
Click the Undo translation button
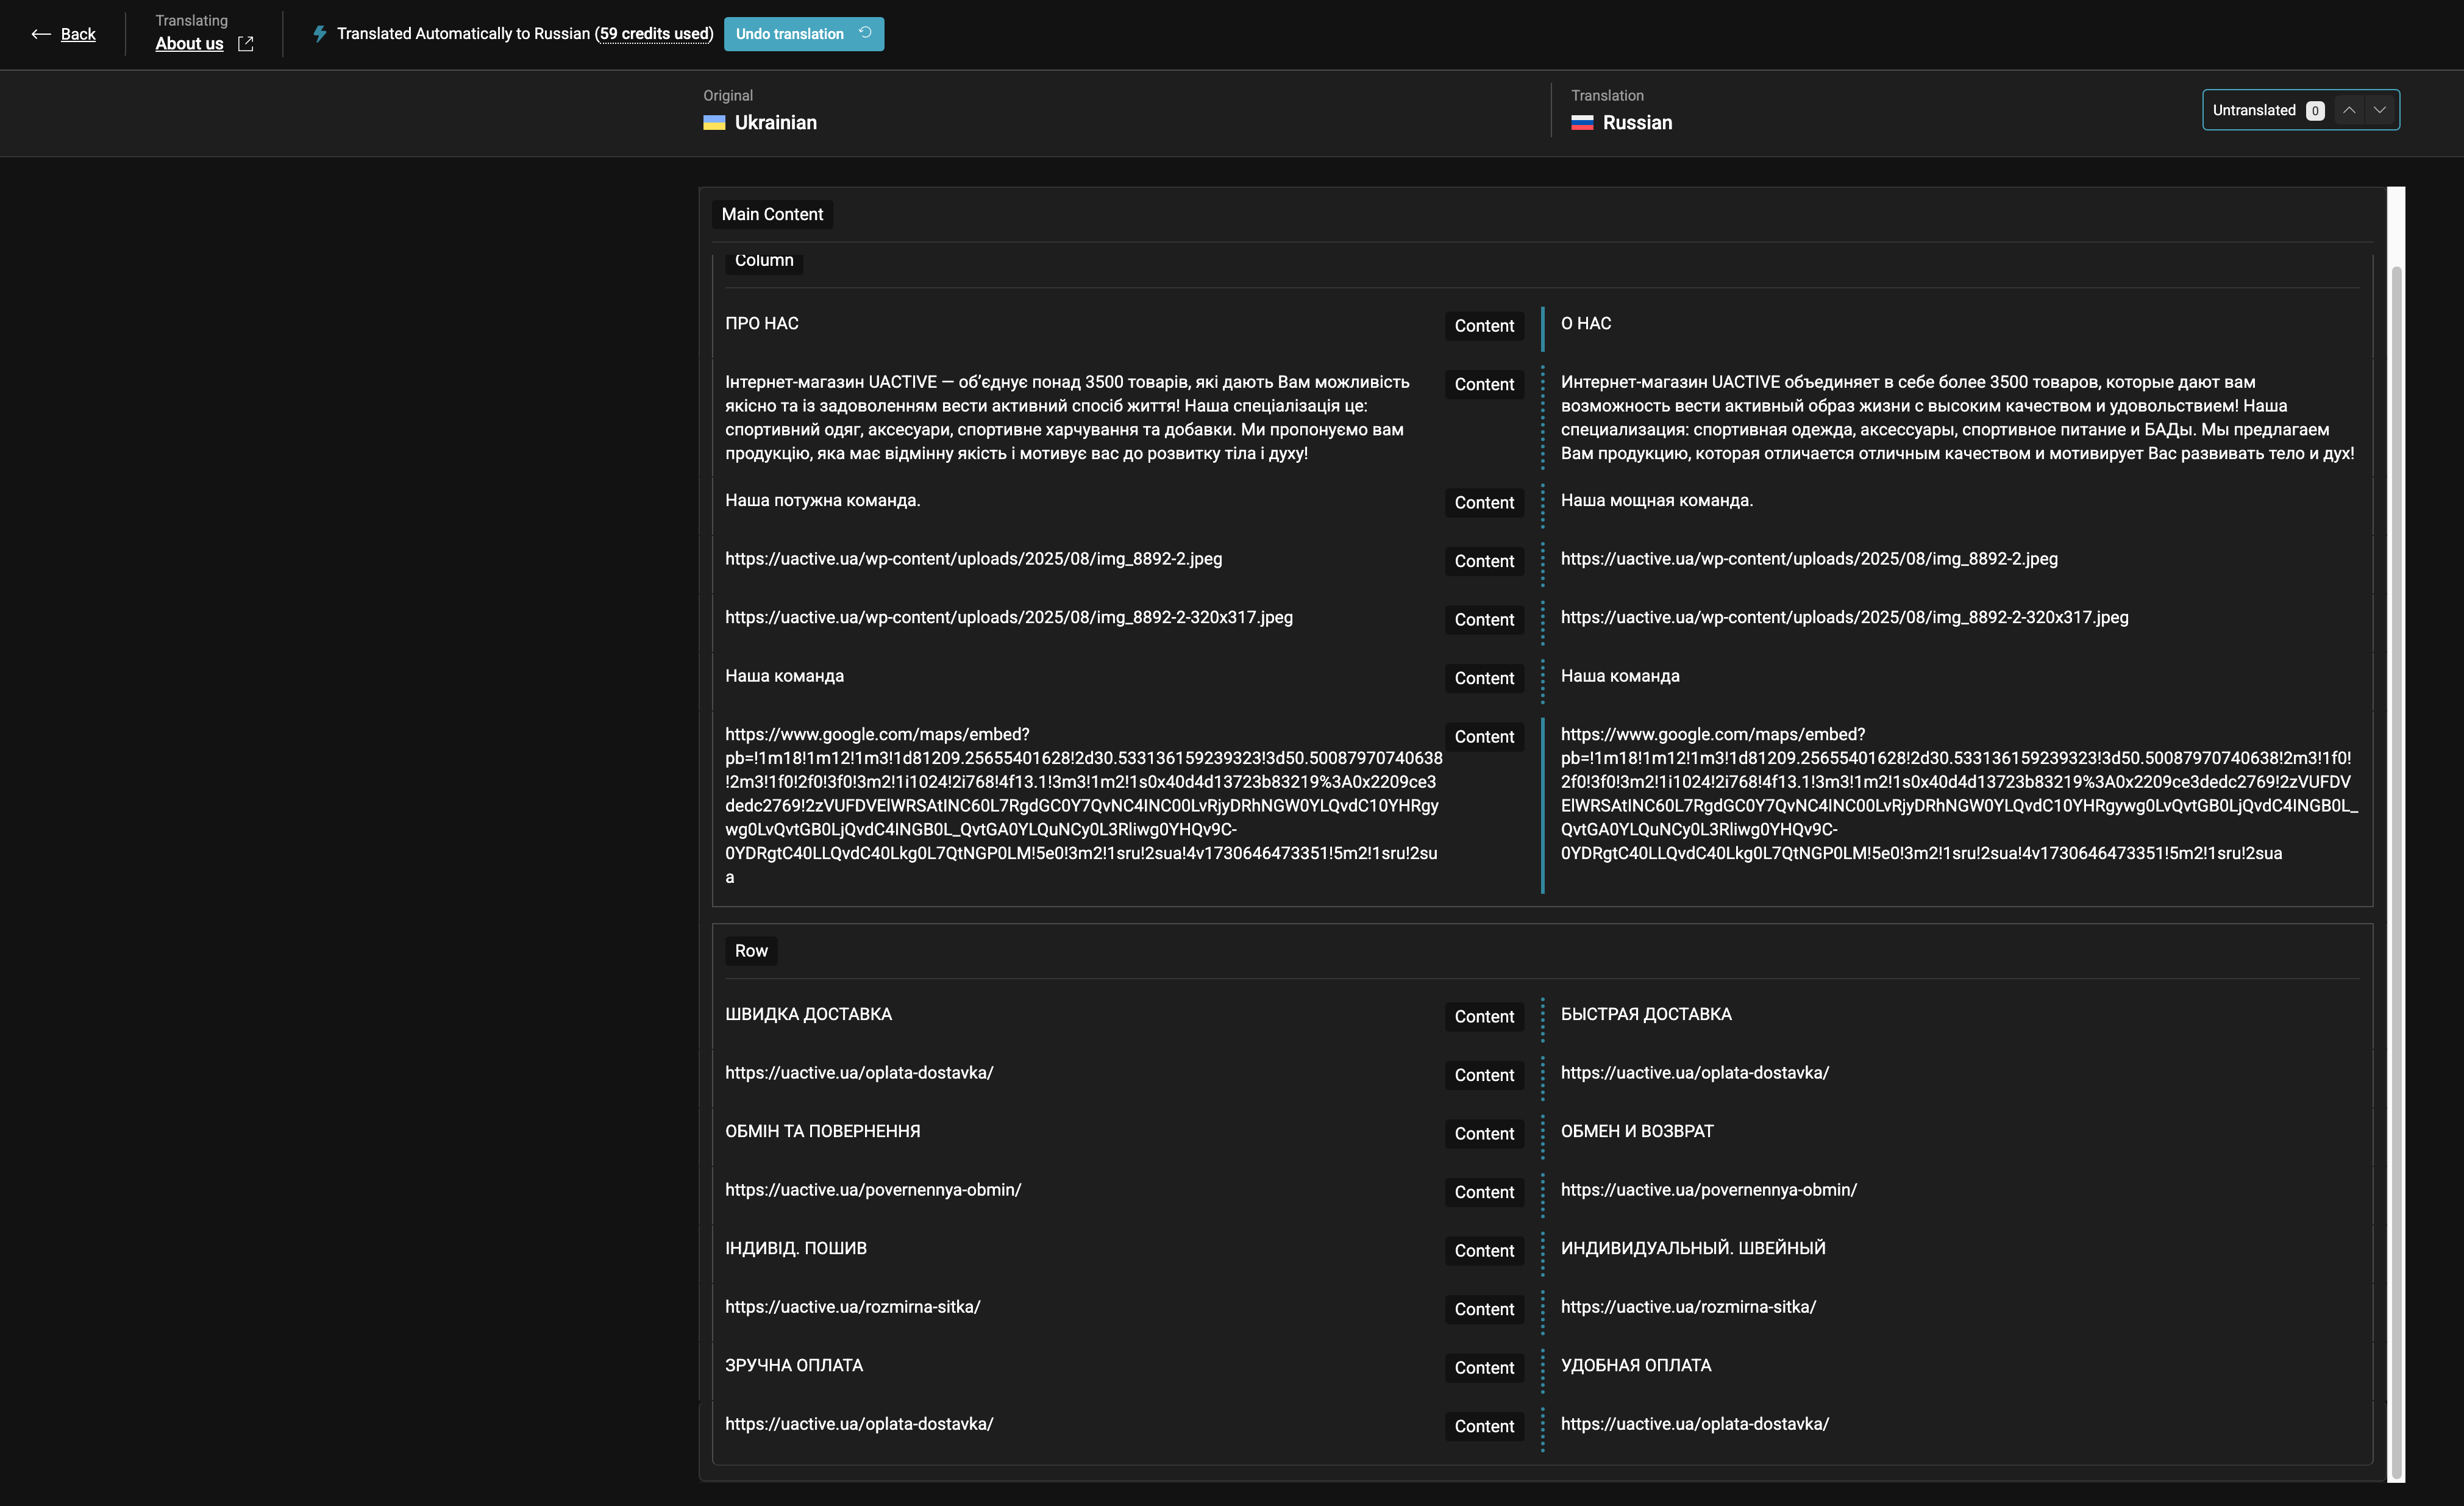(803, 34)
